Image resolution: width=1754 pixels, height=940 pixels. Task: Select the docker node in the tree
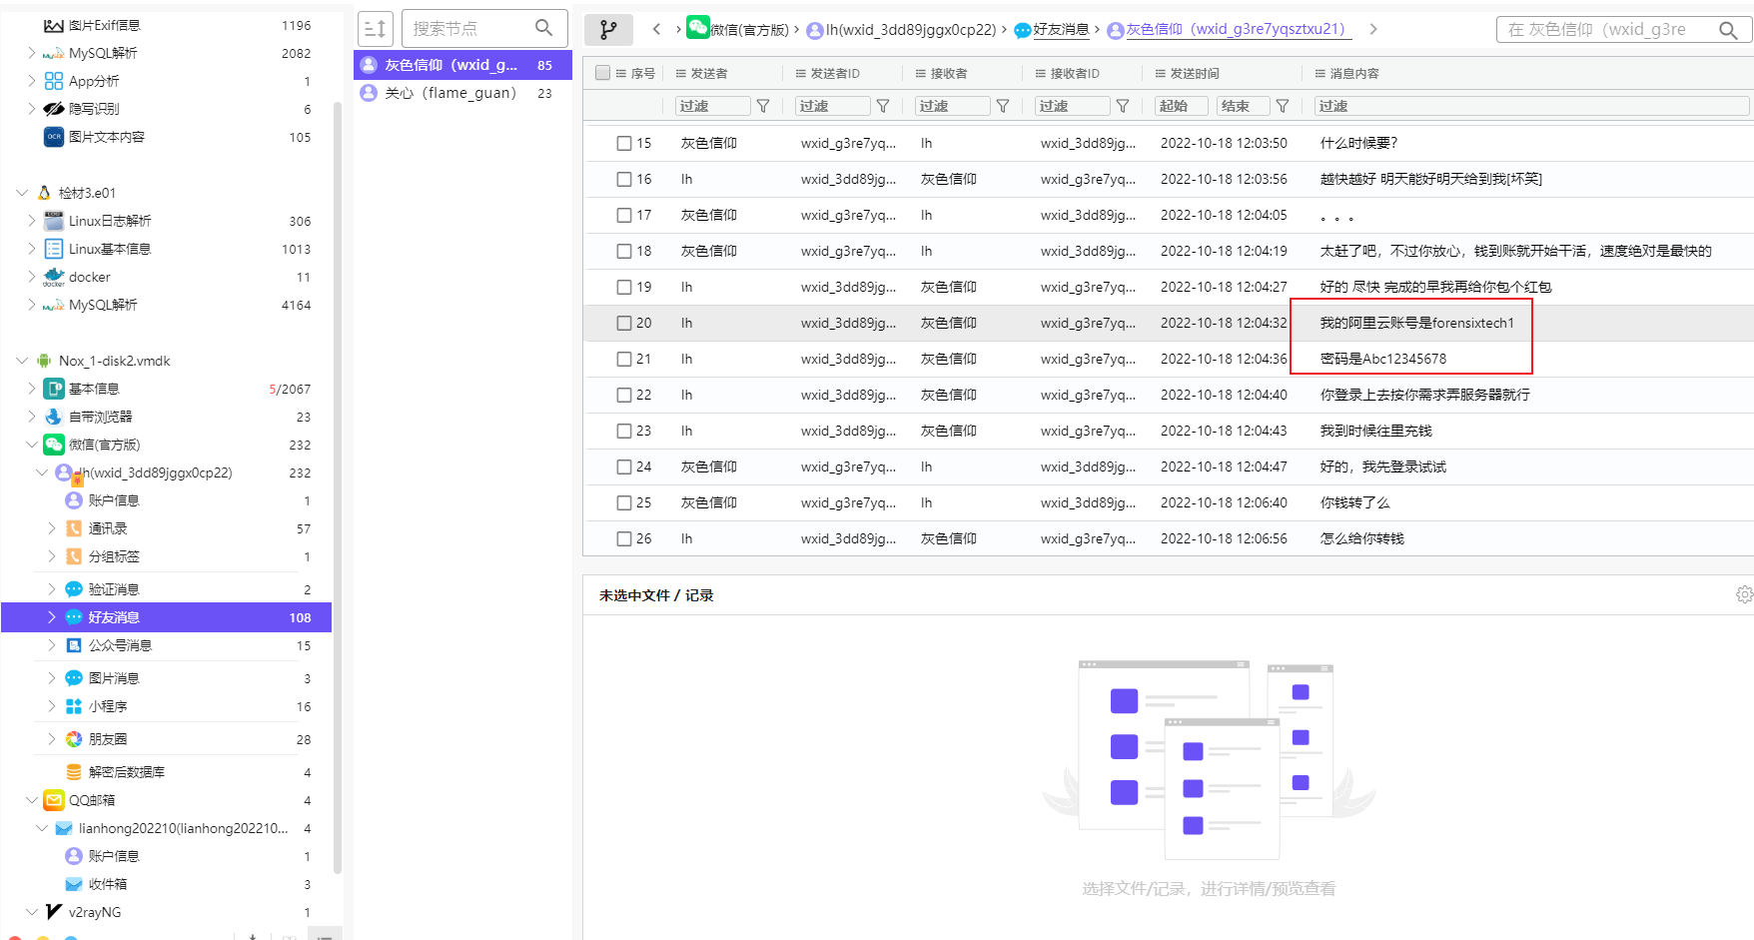click(89, 277)
